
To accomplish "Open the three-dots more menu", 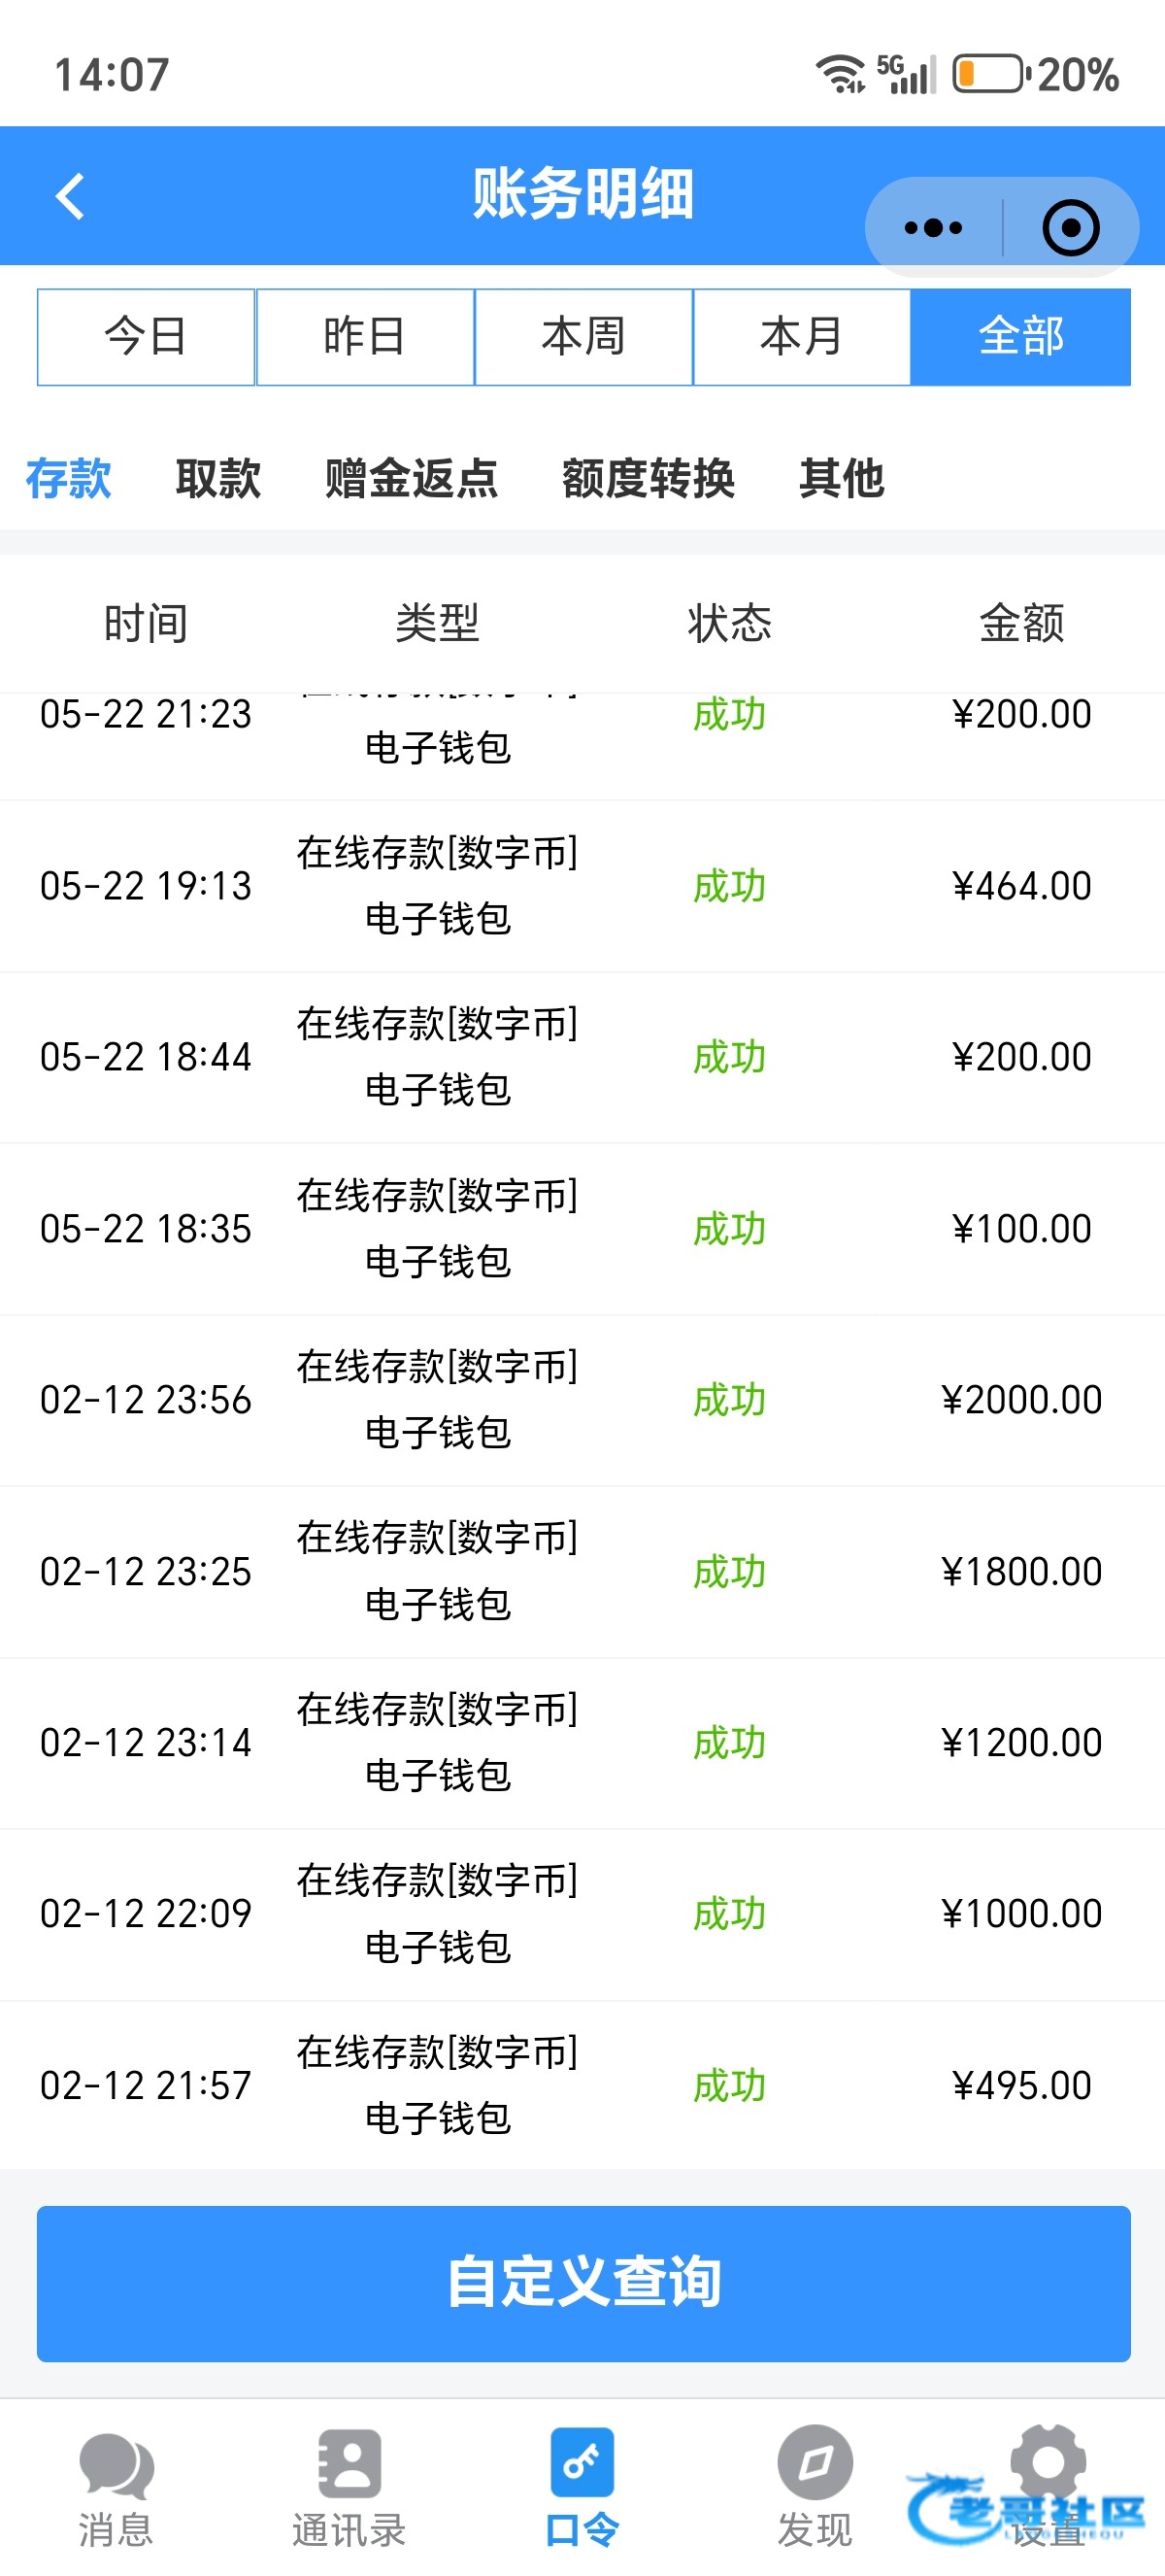I will point(933,228).
